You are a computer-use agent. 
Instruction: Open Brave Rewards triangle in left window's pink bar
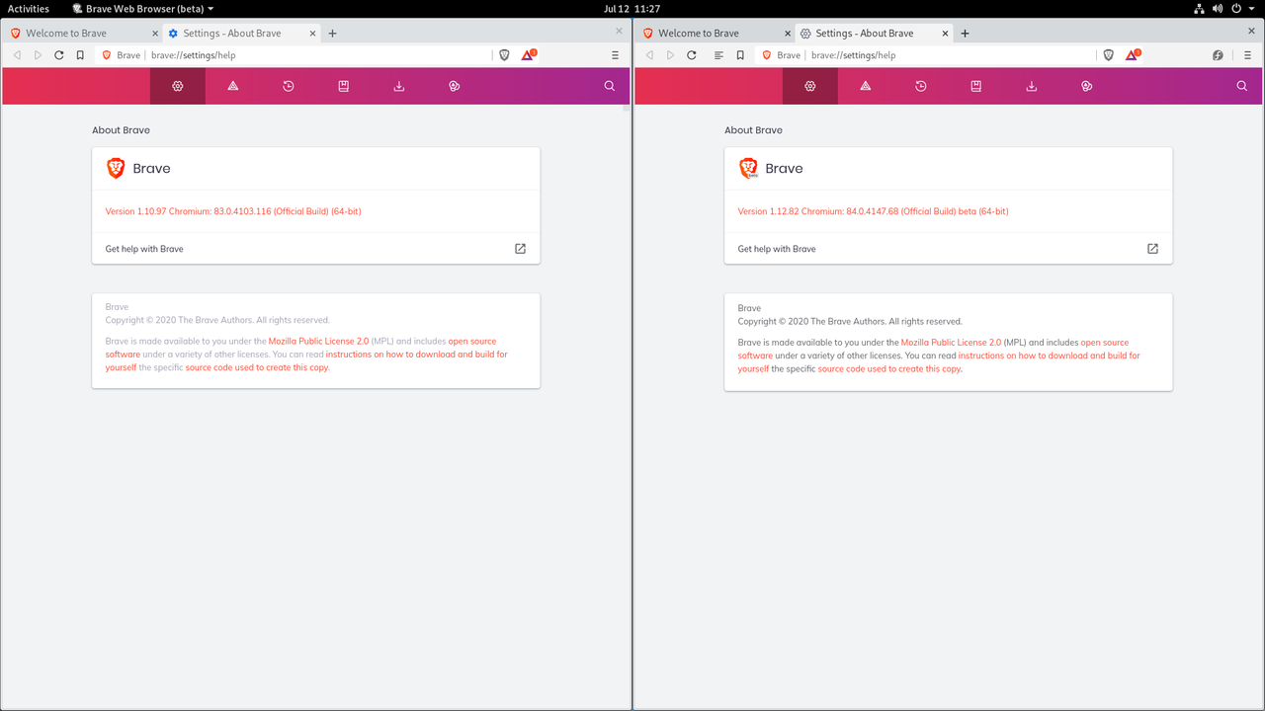coord(233,86)
